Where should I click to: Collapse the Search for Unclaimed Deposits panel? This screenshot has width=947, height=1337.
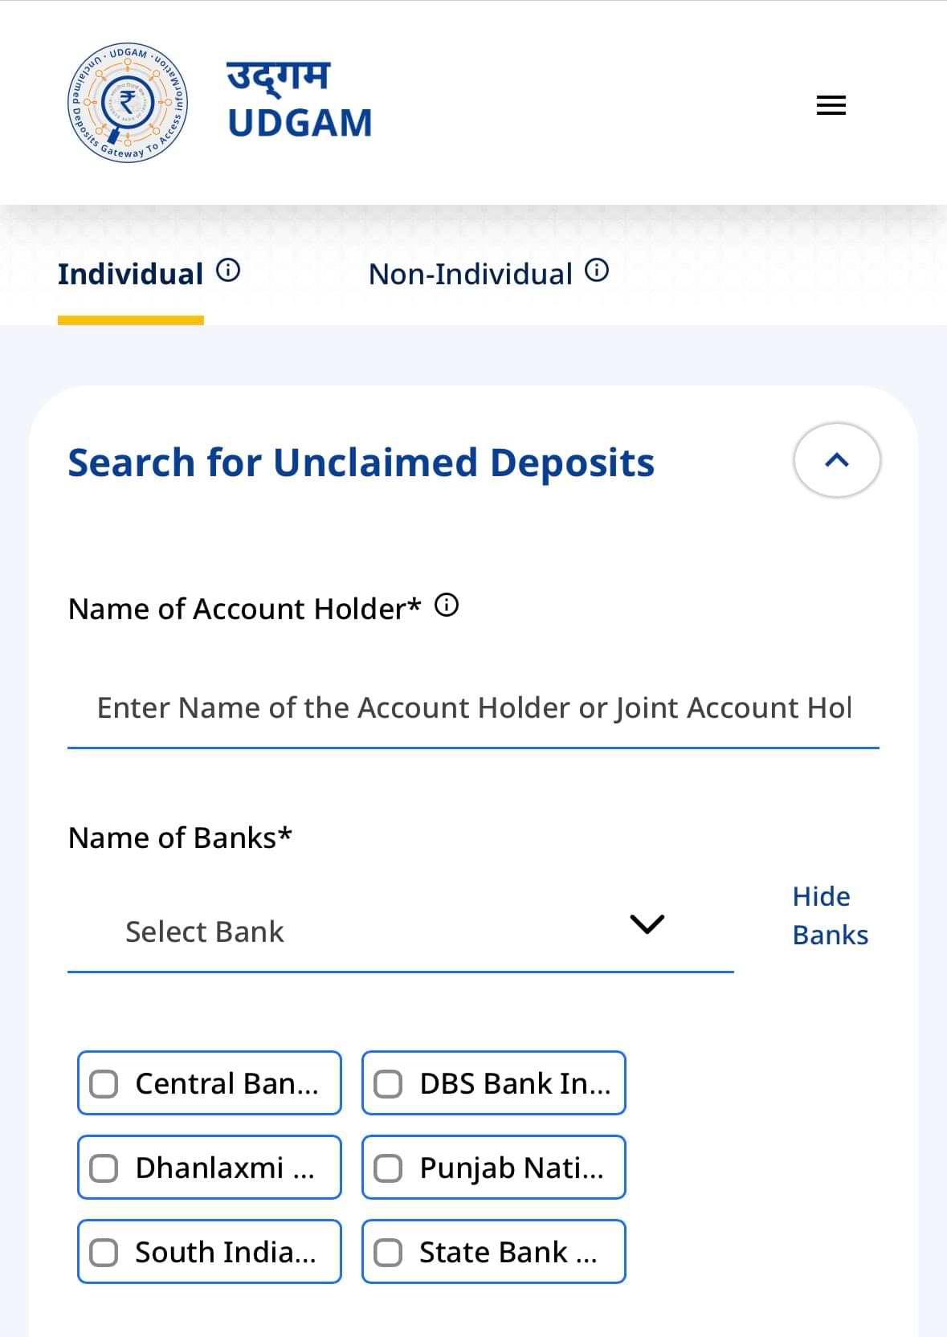(x=837, y=460)
